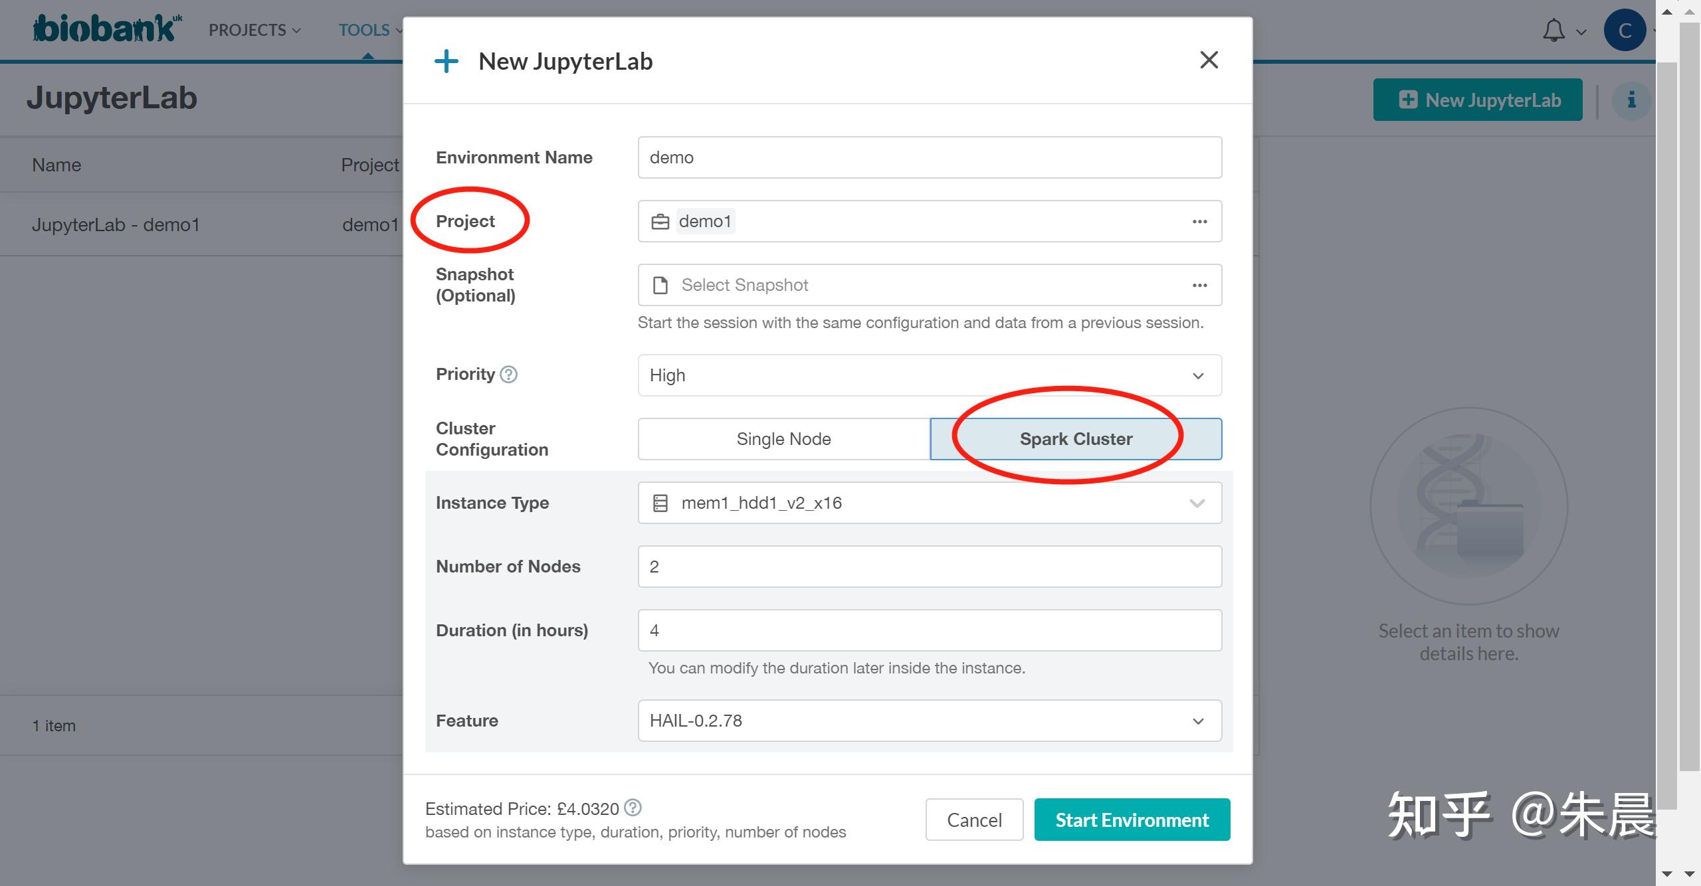Click the Priority help question-mark icon
Viewport: 1701px width, 886px height.
point(508,375)
